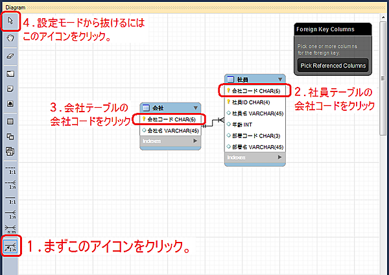389x275 pixels.
Task: Collapse the 社員 table with its header arrow
Action: [x=280, y=79]
